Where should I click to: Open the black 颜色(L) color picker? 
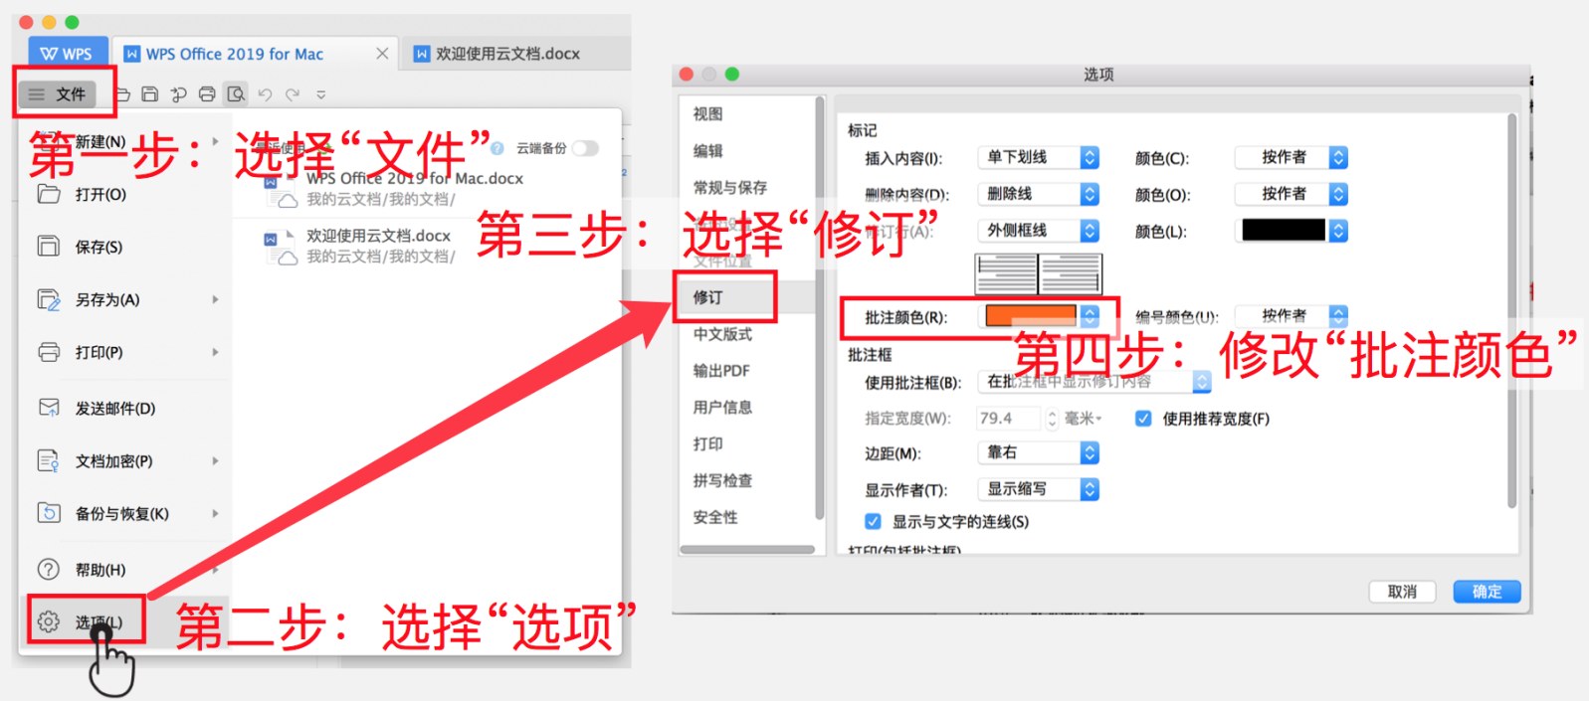point(1291,231)
